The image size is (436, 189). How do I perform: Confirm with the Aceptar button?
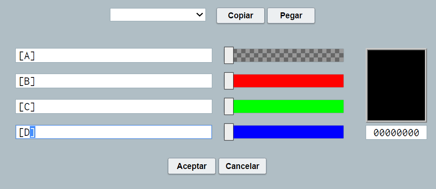pyautogui.click(x=192, y=166)
